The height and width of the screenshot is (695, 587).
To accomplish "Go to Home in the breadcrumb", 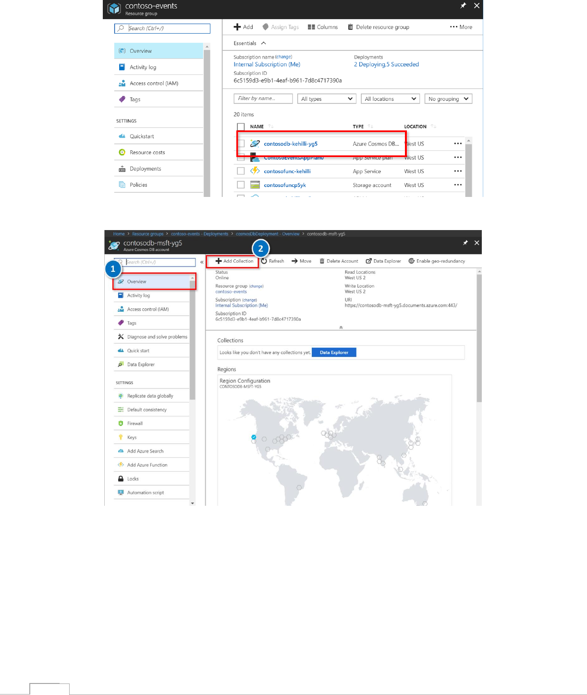I will [x=119, y=234].
